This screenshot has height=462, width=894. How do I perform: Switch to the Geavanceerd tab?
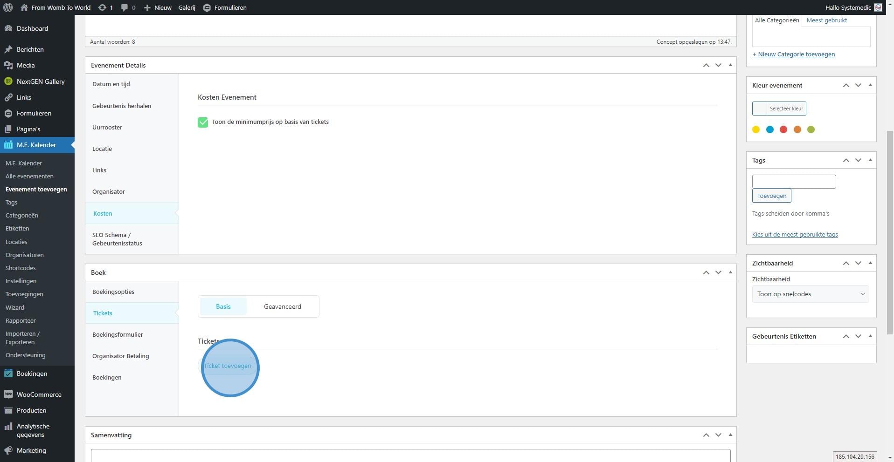click(x=282, y=306)
